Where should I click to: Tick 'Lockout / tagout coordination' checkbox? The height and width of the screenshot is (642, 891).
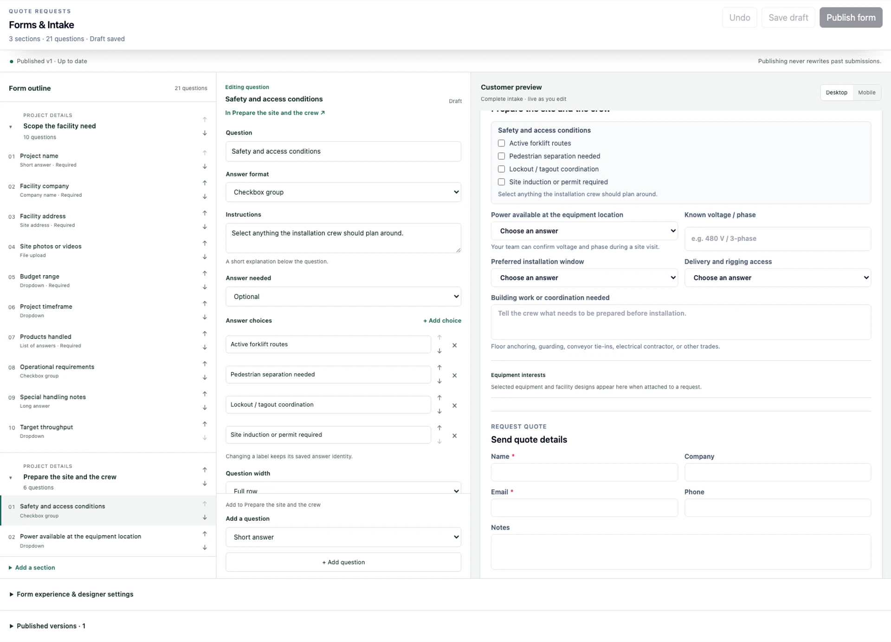[501, 169]
